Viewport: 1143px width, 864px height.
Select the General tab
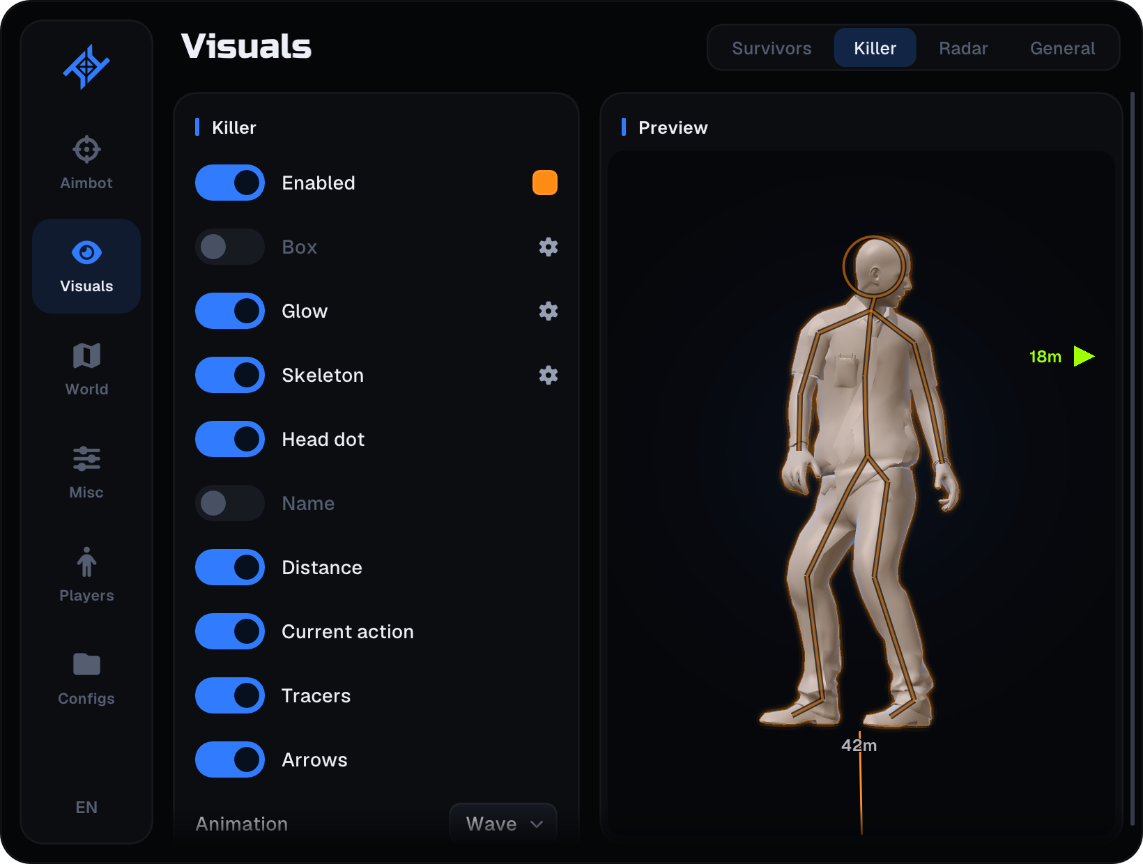point(1062,48)
